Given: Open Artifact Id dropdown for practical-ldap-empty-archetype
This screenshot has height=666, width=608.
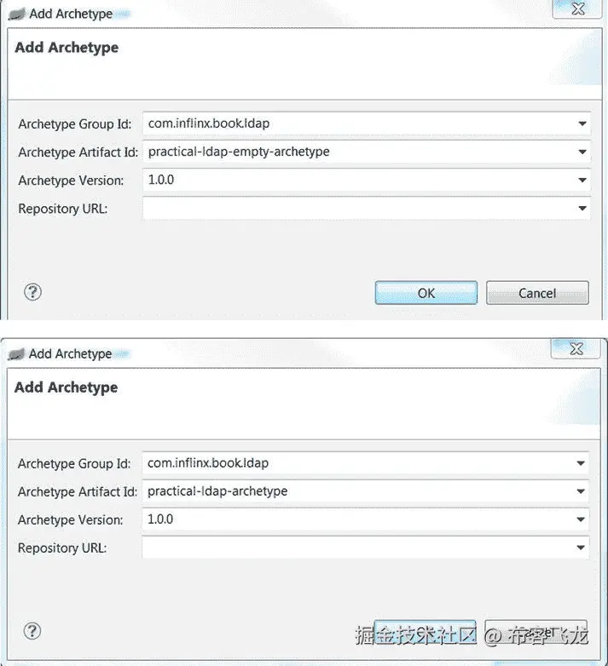Looking at the screenshot, I should click(x=582, y=152).
